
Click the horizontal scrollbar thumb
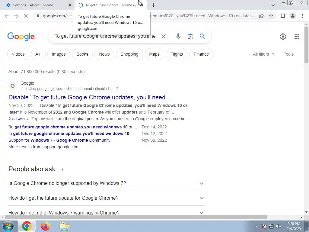point(136,217)
